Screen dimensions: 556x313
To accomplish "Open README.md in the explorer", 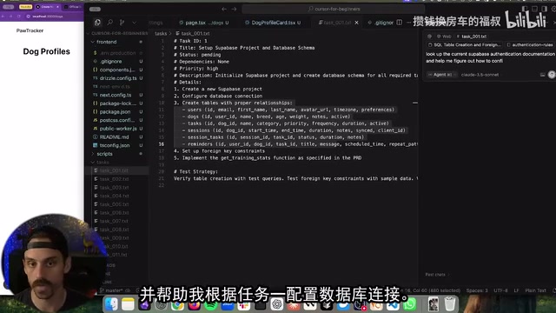I will click(x=114, y=137).
